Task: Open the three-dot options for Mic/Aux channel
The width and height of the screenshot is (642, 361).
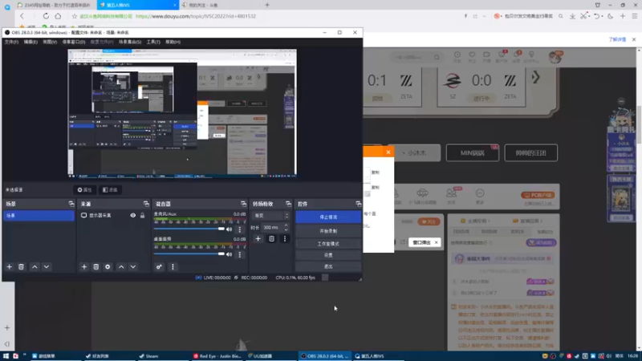Action: click(240, 229)
